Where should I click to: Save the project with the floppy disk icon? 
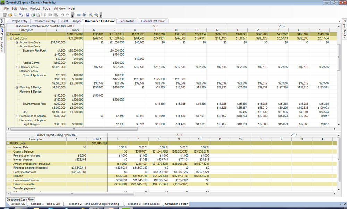28,15
